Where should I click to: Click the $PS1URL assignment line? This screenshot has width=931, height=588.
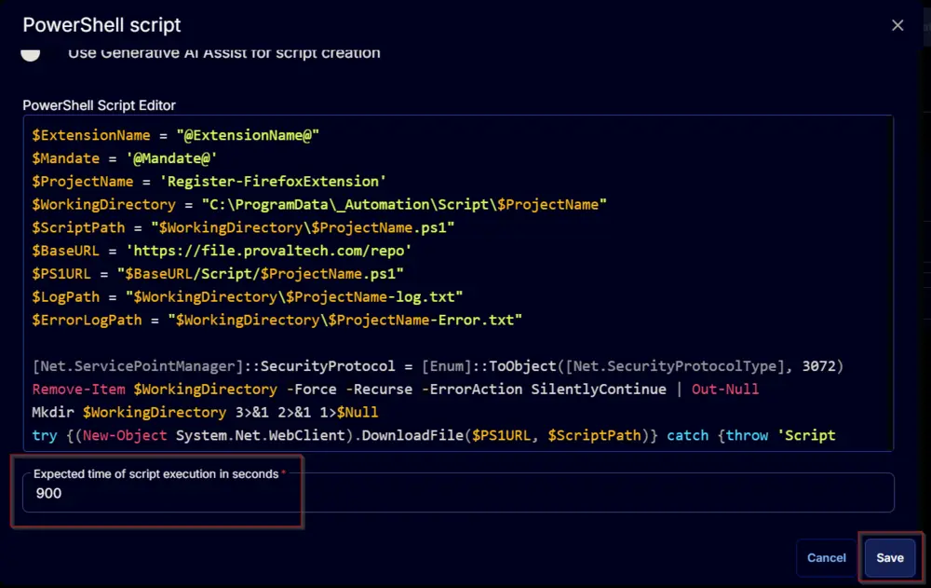(x=218, y=274)
